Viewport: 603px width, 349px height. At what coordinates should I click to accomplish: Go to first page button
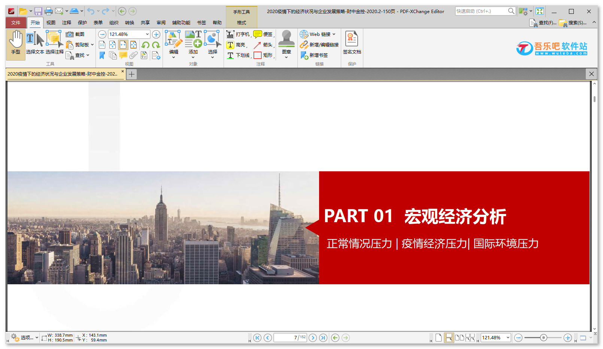point(257,338)
